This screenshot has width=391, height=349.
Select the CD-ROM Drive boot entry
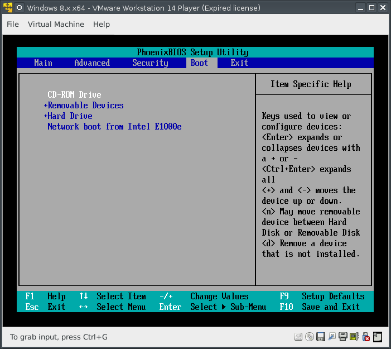click(74, 94)
